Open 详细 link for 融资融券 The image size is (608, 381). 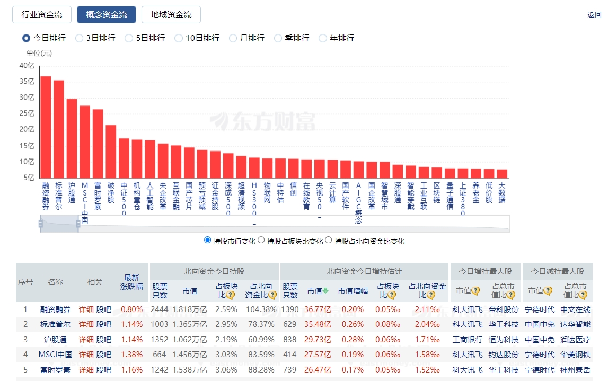click(x=86, y=309)
